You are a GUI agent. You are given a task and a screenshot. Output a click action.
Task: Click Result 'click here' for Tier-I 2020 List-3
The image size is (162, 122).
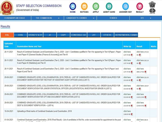tap(140, 69)
